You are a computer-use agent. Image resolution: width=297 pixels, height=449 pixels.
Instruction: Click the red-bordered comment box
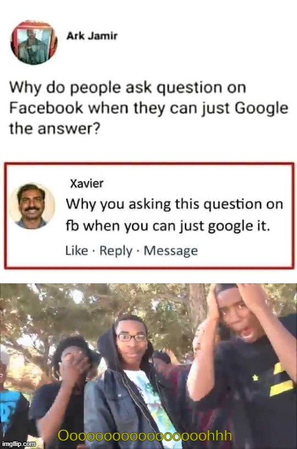[x=149, y=216]
